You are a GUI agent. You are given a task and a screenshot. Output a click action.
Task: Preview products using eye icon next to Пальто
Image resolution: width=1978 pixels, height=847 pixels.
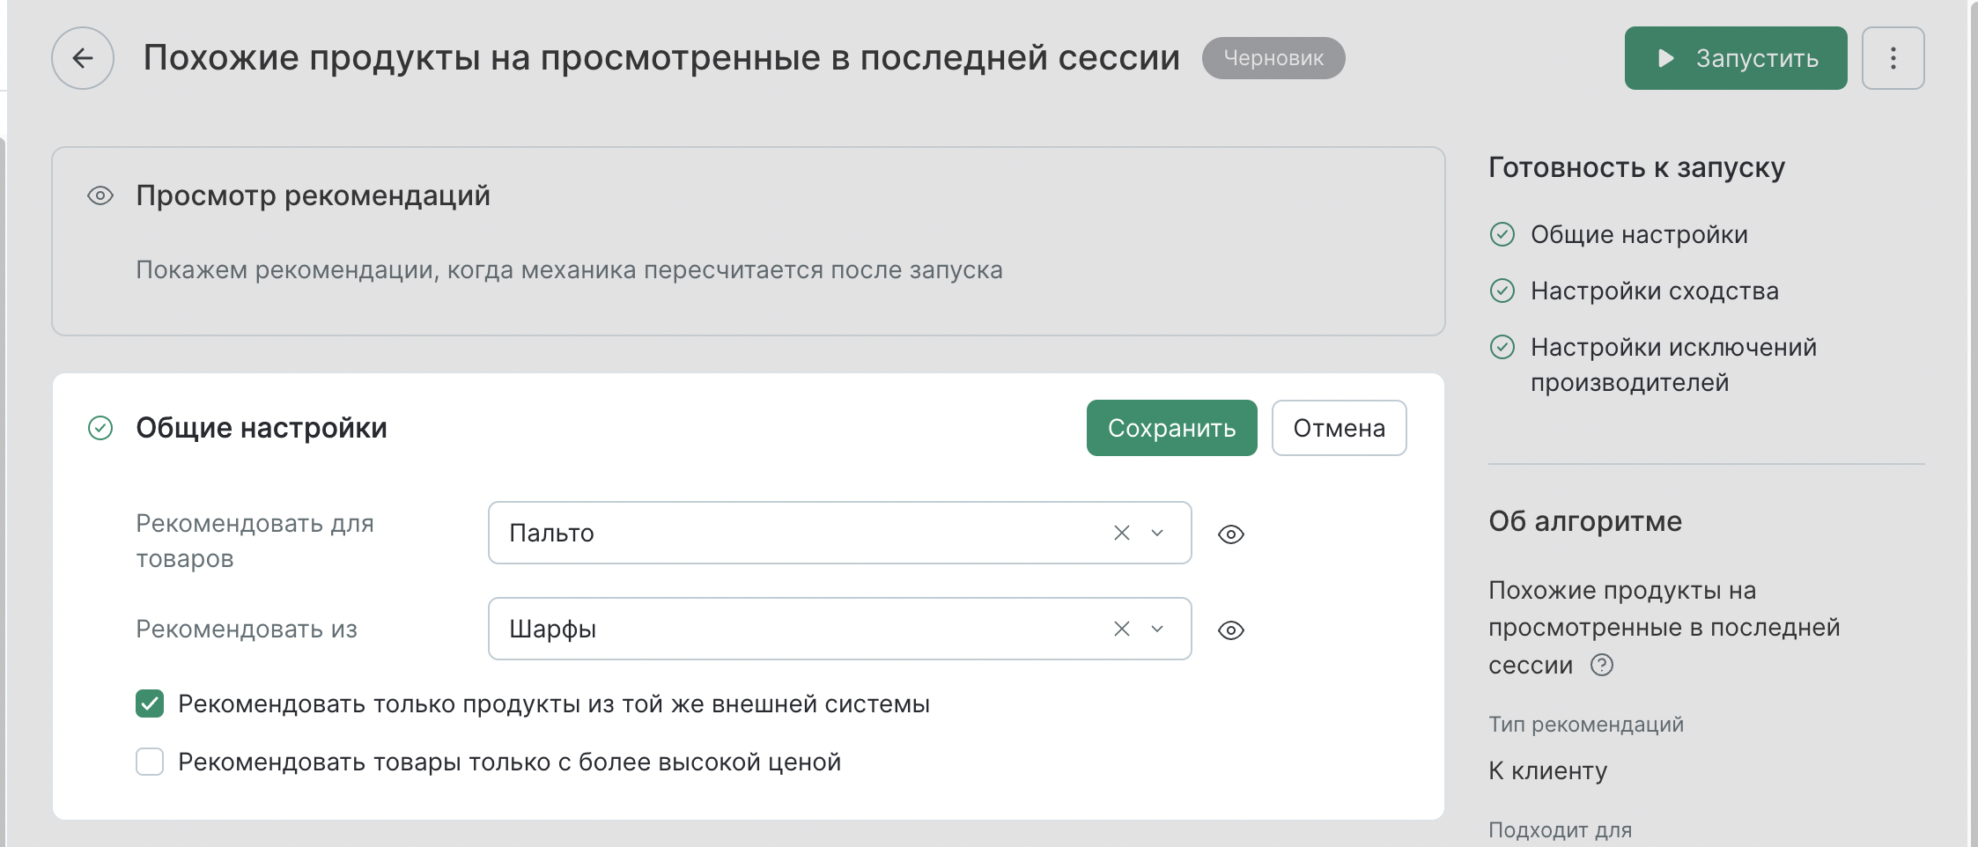tap(1230, 534)
